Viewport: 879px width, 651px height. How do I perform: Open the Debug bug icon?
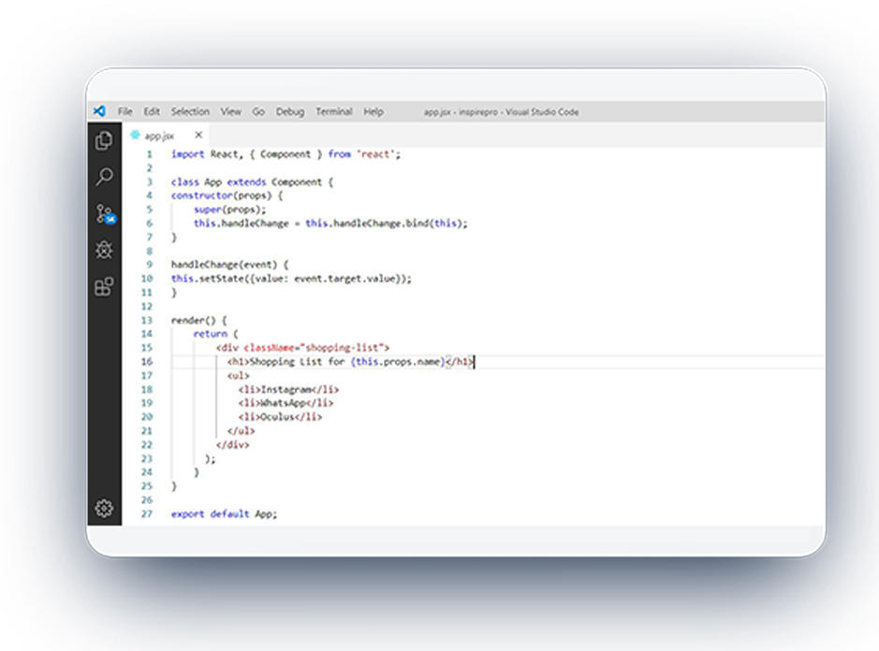(104, 250)
